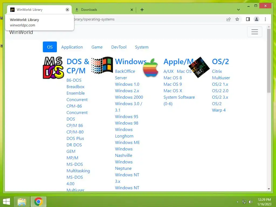Show hidden tray icons arrow
Screen dimensions: 276x207
[237, 202]
